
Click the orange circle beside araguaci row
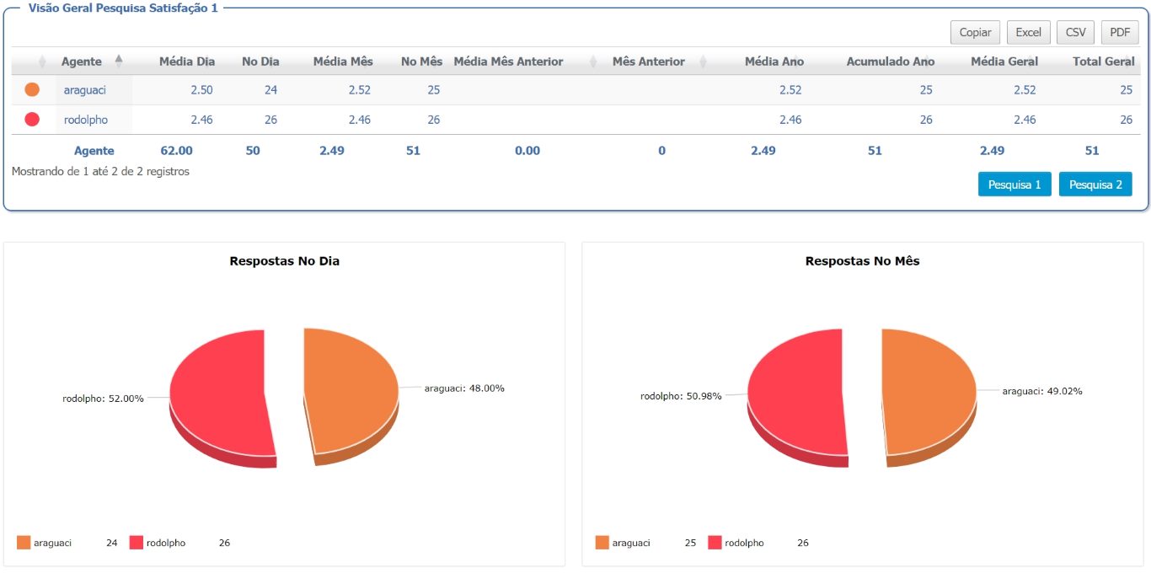click(x=32, y=89)
